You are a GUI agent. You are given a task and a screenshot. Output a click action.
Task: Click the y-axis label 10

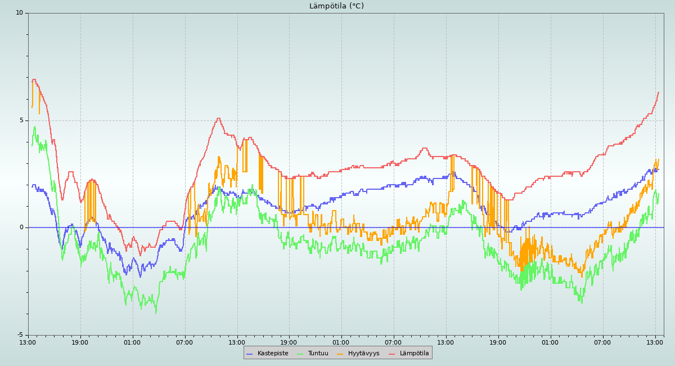point(19,13)
